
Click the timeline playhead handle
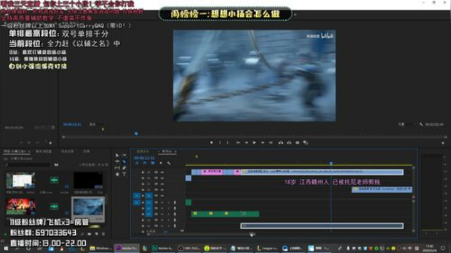pos(331,163)
